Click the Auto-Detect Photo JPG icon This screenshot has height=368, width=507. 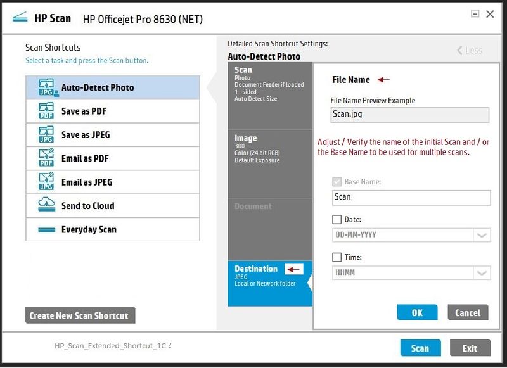pos(48,87)
